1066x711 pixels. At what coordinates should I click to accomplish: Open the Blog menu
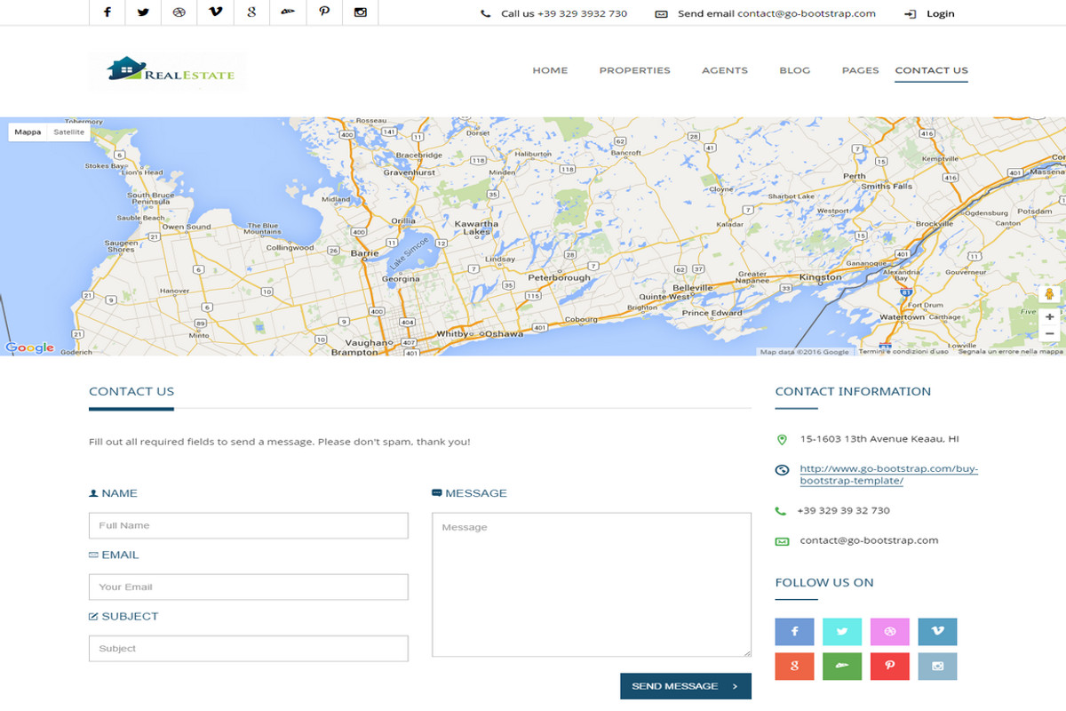794,70
